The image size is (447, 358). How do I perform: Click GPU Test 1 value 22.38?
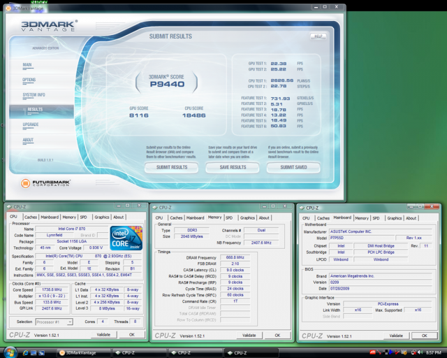coord(279,64)
